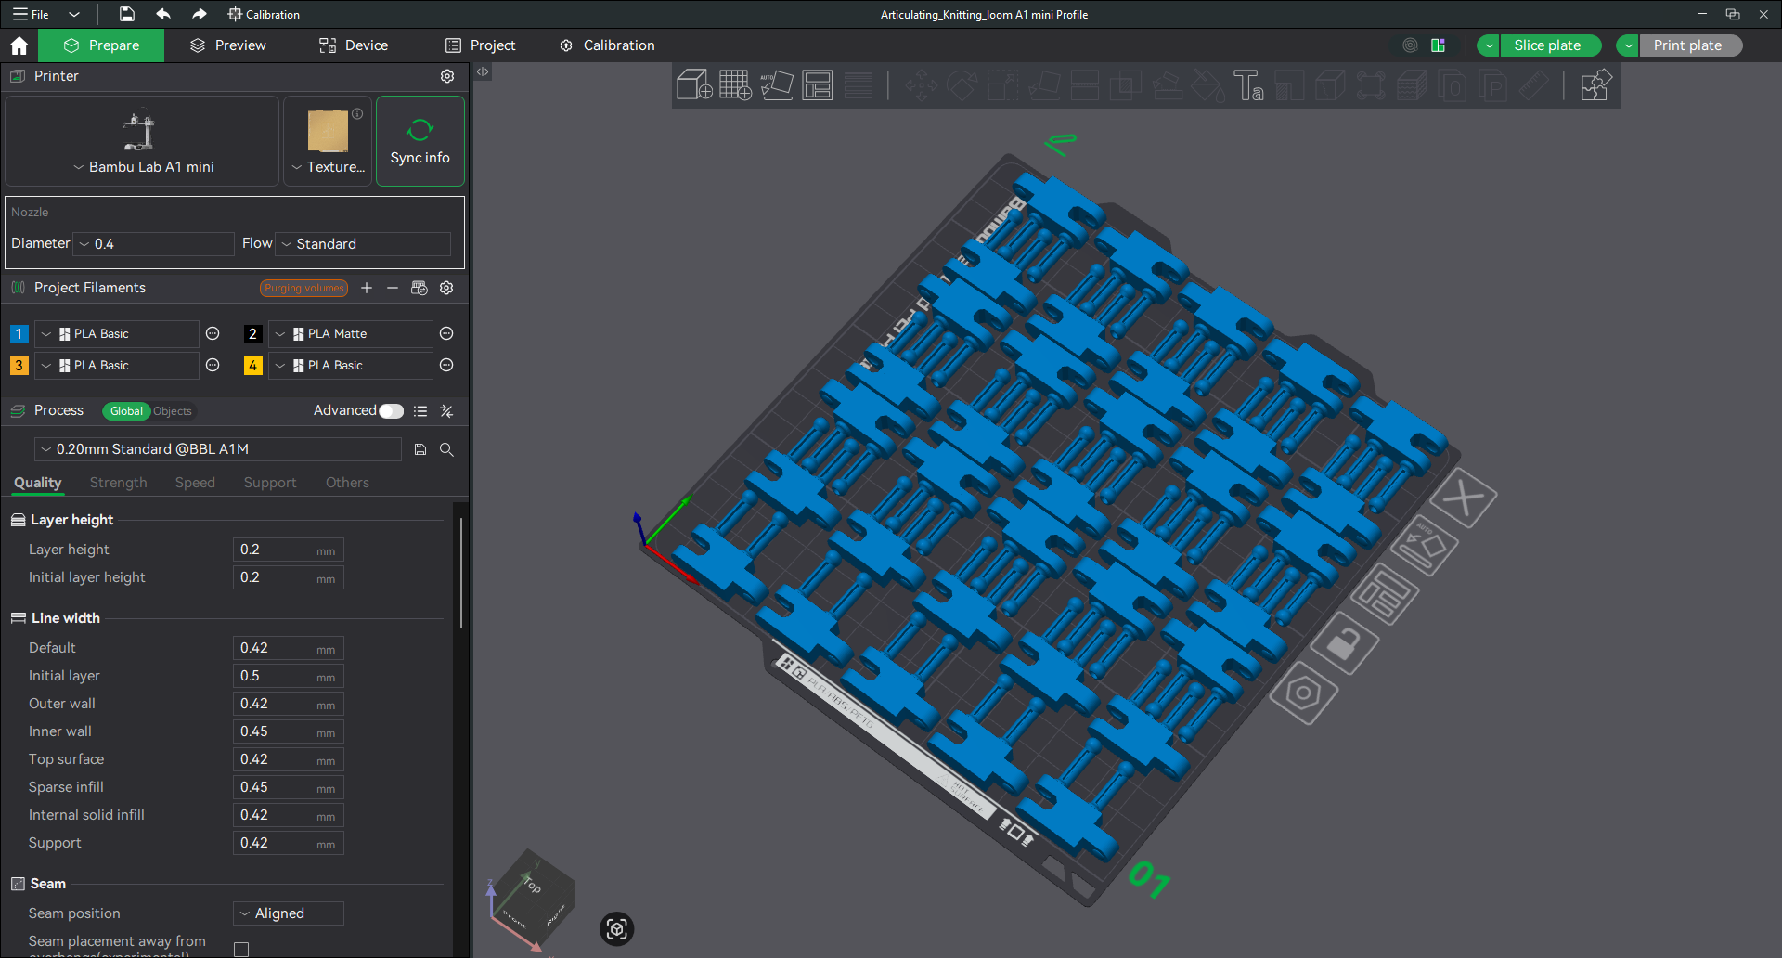
Task: Click the Save project icon
Action: [x=127, y=14]
